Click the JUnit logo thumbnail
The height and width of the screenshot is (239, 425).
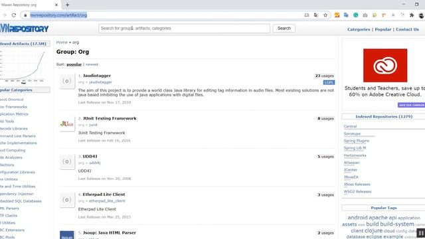[x=67, y=124]
